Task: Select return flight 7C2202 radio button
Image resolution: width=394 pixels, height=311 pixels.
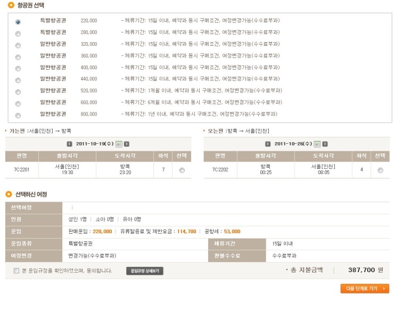Action: tap(380, 170)
